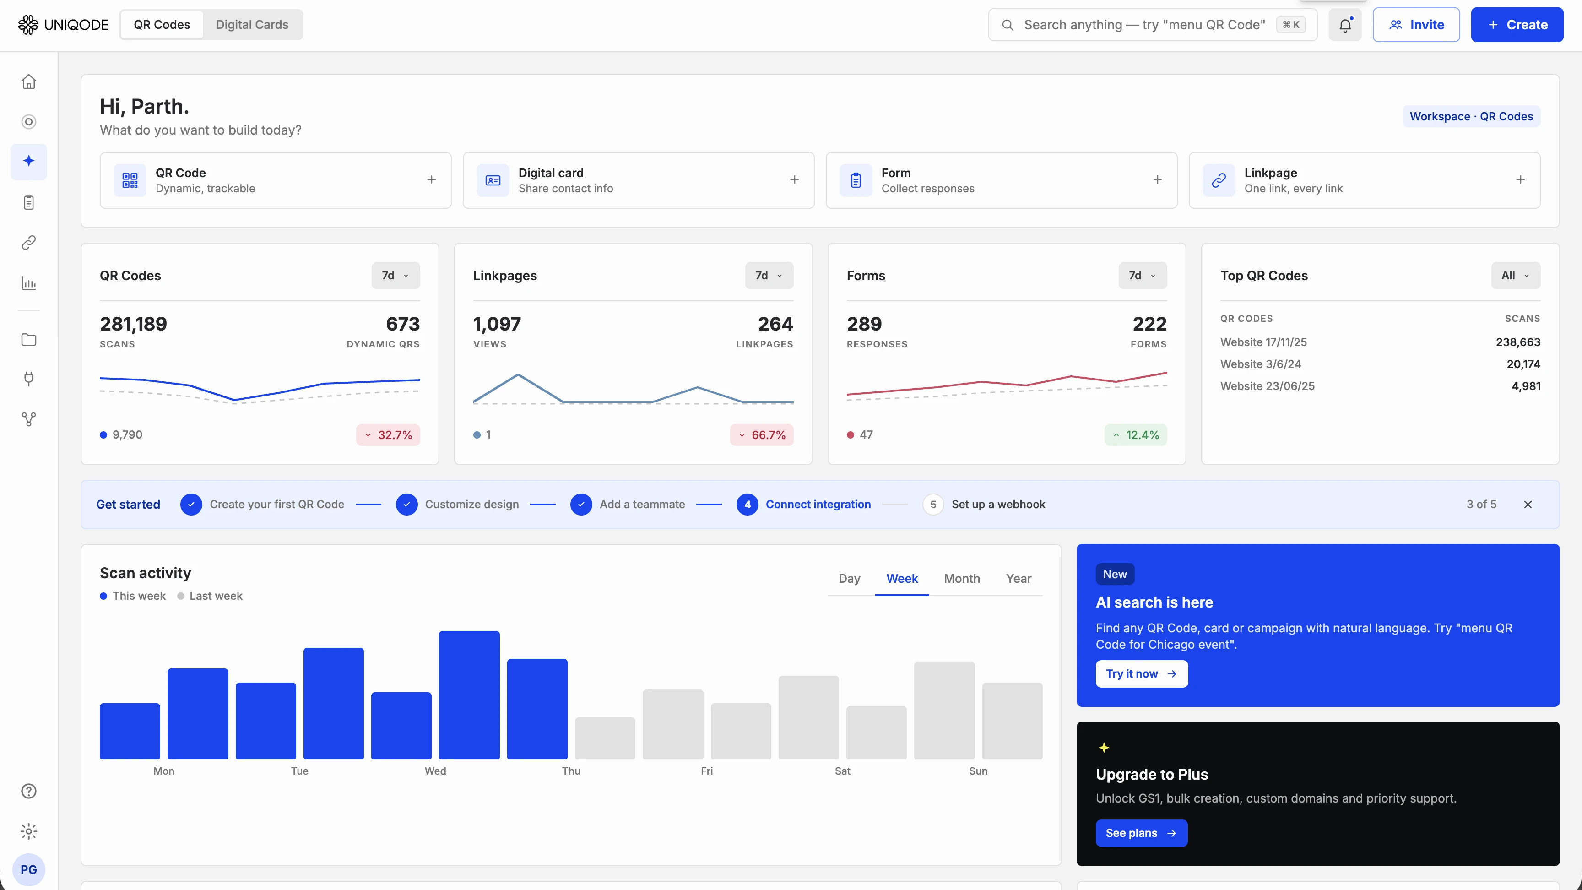Click the Form card clipboard icon
The width and height of the screenshot is (1582, 890).
(856, 180)
